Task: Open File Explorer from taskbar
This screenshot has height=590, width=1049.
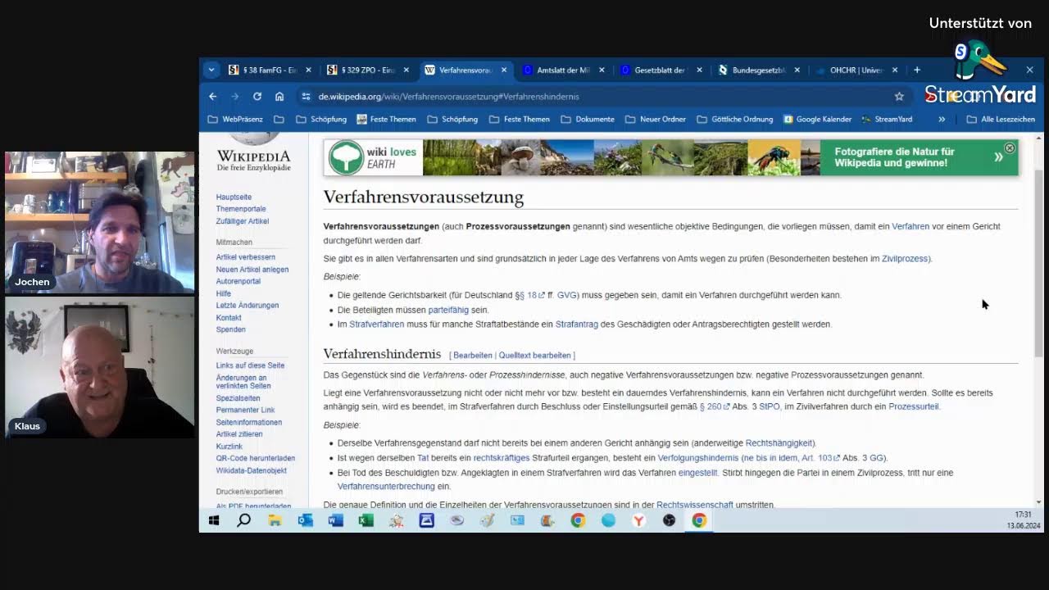Action: point(275,520)
